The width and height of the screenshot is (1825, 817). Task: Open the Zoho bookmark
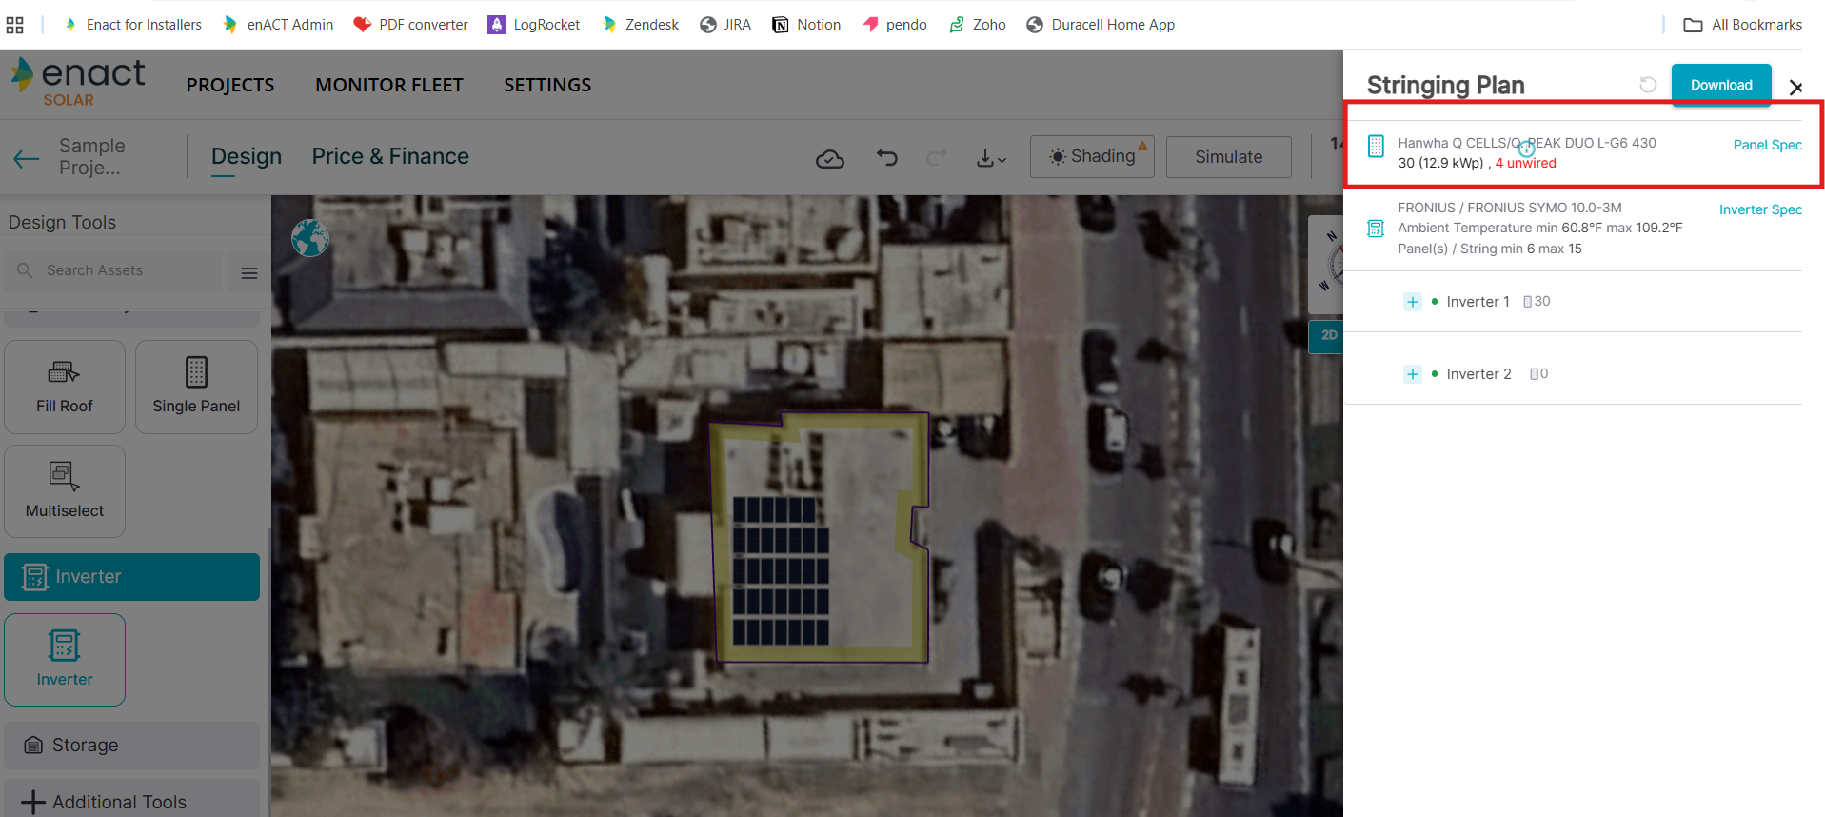pos(978,25)
